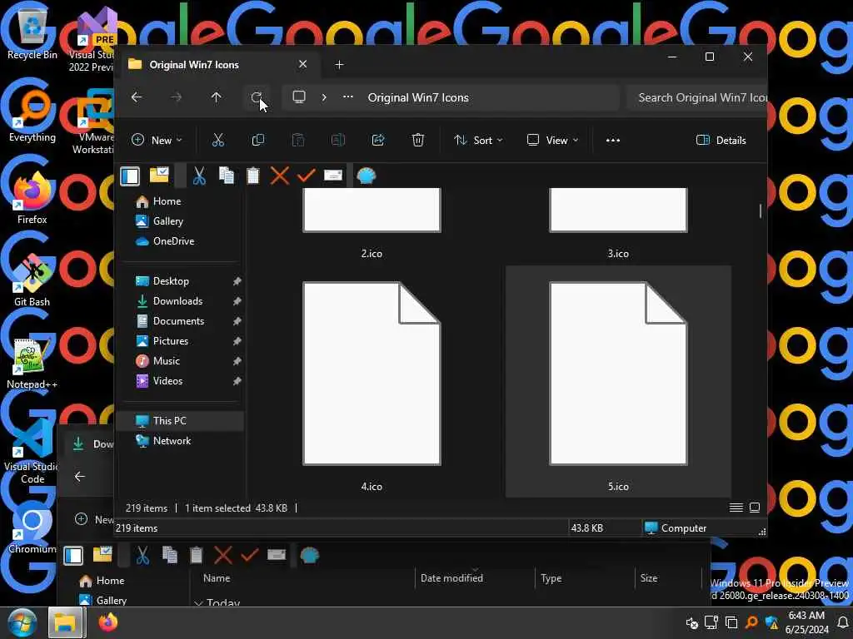Click classic toolbar scissors cut icon

click(x=199, y=176)
